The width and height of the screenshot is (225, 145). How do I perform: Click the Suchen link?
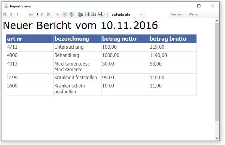(177, 14)
